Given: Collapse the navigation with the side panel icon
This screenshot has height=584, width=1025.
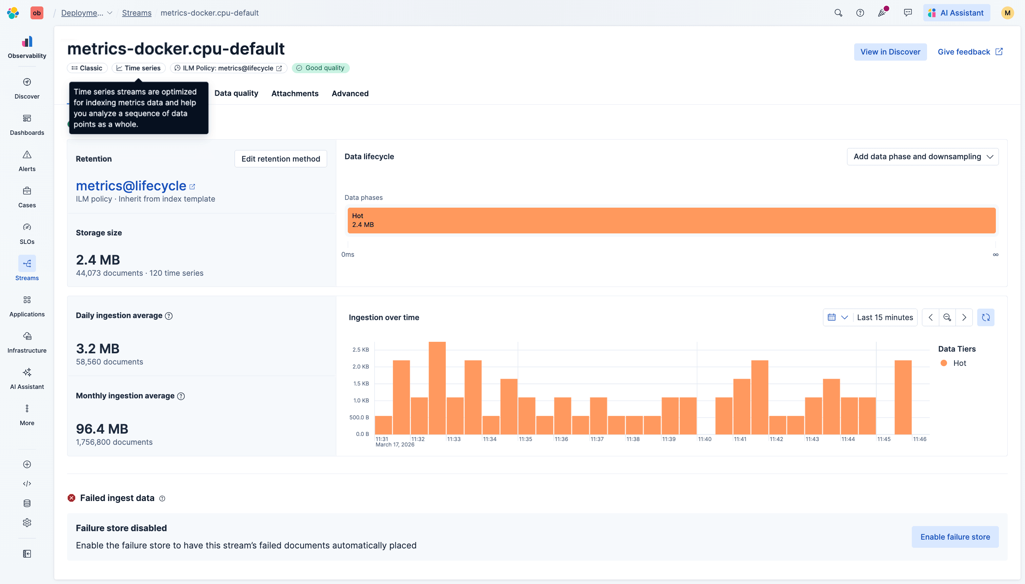Looking at the screenshot, I should [27, 554].
